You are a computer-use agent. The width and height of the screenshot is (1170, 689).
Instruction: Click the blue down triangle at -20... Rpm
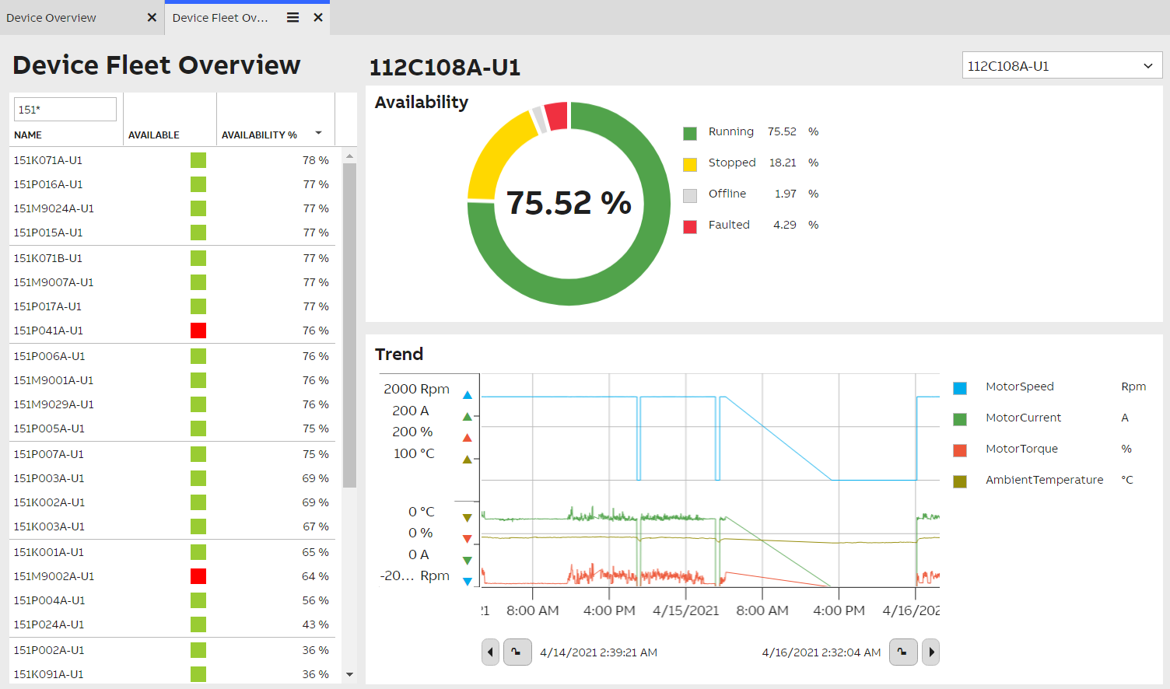[x=468, y=581]
